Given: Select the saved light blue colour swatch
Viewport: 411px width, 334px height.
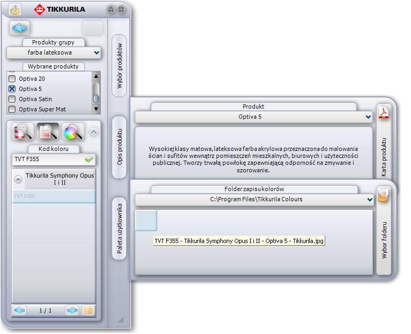Looking at the screenshot, I should (146, 221).
